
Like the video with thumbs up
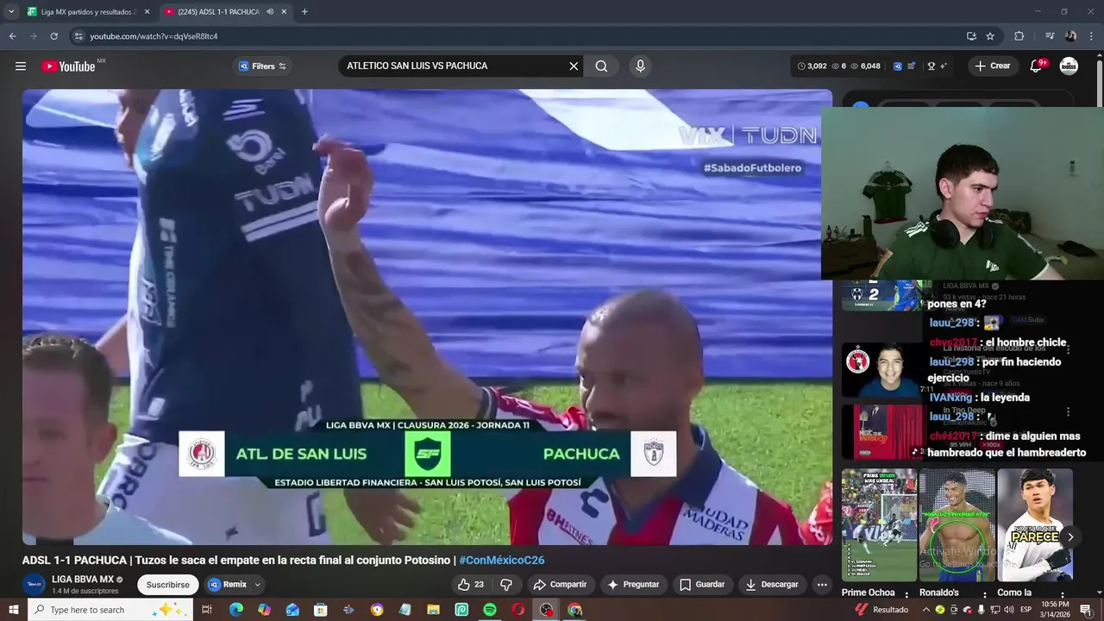[x=471, y=585]
